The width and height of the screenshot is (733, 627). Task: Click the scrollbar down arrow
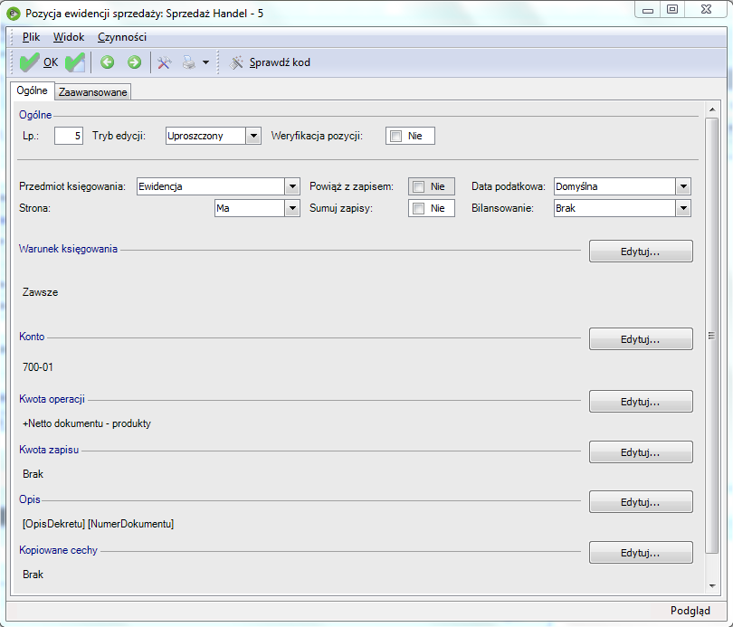click(x=712, y=586)
